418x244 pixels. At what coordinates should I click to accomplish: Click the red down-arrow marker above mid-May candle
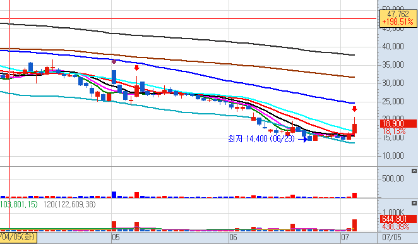tap(136, 68)
